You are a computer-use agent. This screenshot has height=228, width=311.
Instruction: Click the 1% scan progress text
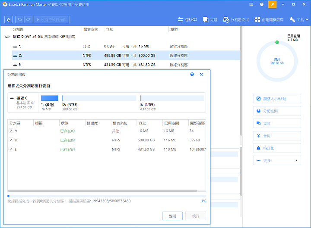pos(204,201)
